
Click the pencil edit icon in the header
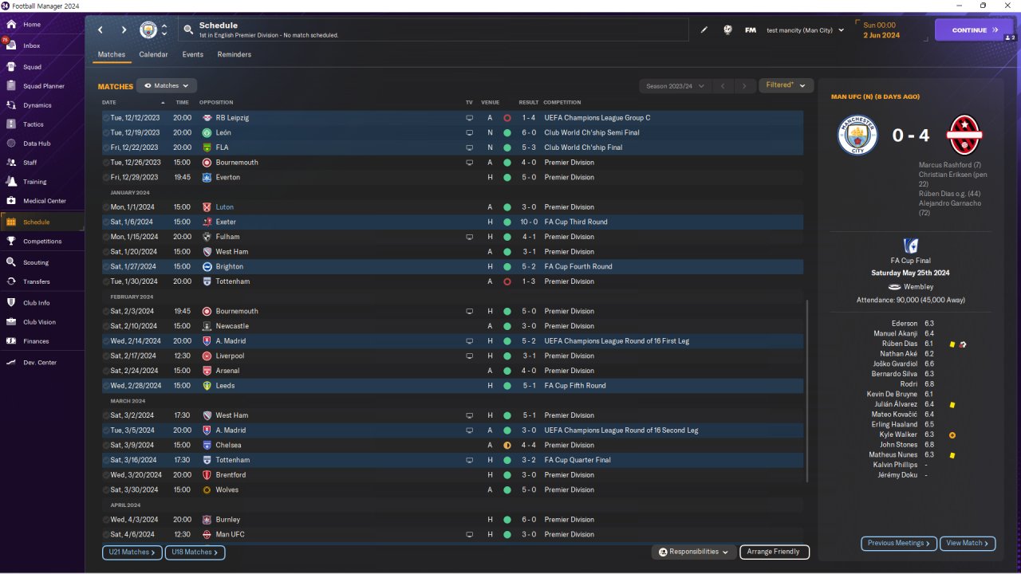coord(704,30)
